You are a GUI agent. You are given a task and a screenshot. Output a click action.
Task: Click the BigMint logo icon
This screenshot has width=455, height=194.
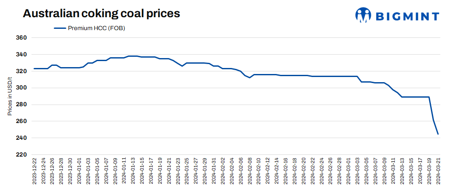pyautogui.click(x=363, y=15)
